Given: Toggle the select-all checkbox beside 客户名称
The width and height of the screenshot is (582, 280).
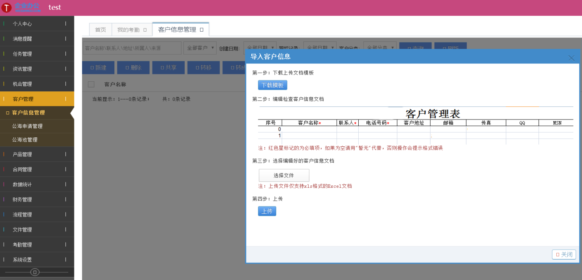Looking at the screenshot, I should [91, 84].
